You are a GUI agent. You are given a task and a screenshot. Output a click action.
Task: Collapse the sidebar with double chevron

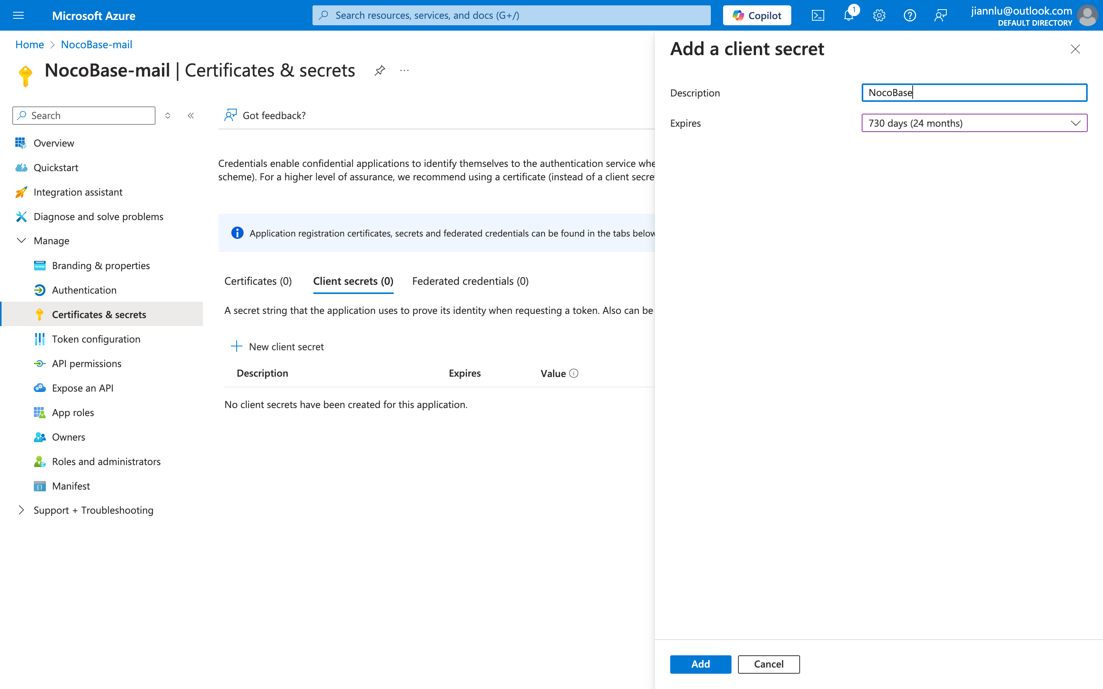191,116
